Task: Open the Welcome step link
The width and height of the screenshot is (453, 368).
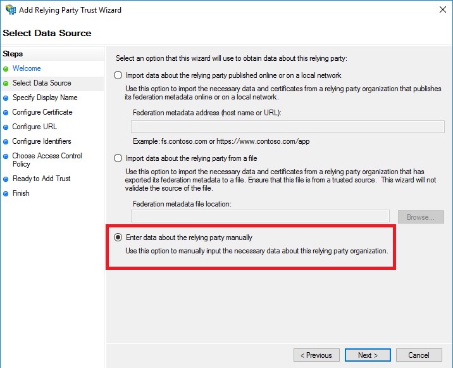Action: (27, 68)
